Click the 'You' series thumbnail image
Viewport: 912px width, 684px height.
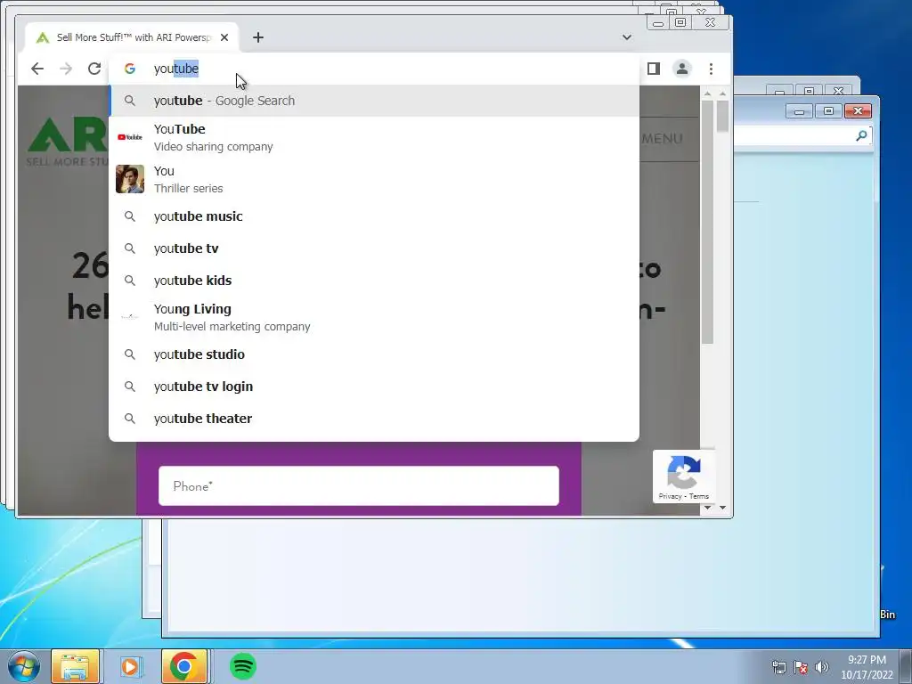pyautogui.click(x=130, y=179)
